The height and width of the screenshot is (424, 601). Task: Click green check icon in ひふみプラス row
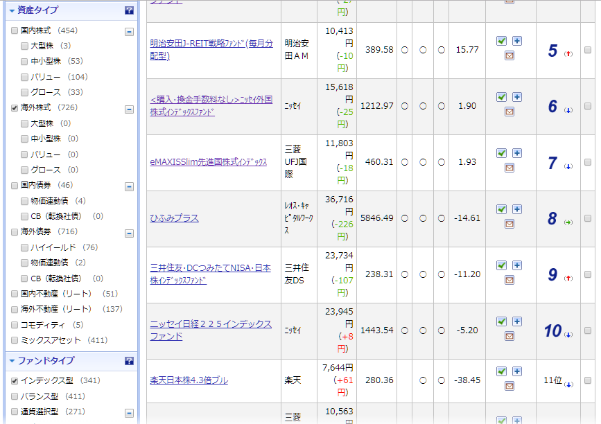point(501,209)
